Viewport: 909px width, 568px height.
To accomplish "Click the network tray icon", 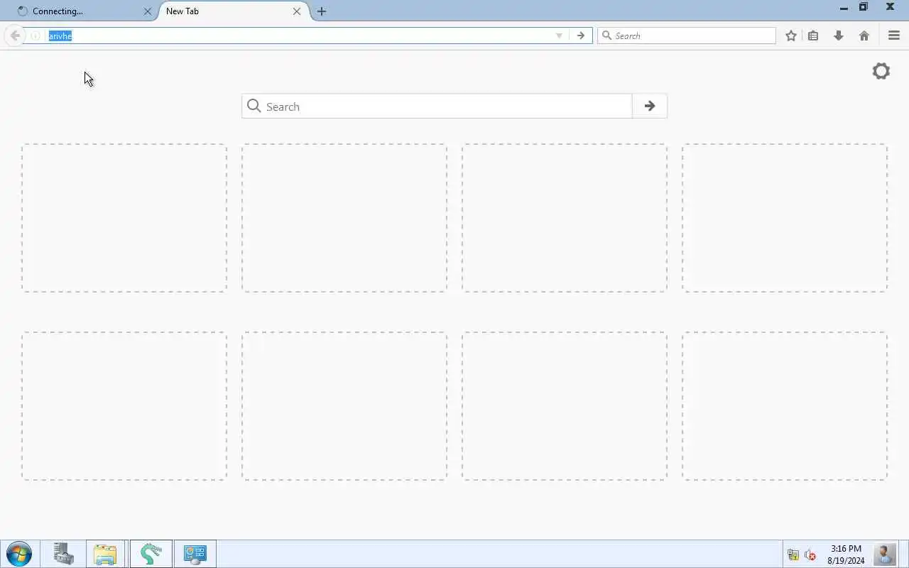I will coord(793,555).
